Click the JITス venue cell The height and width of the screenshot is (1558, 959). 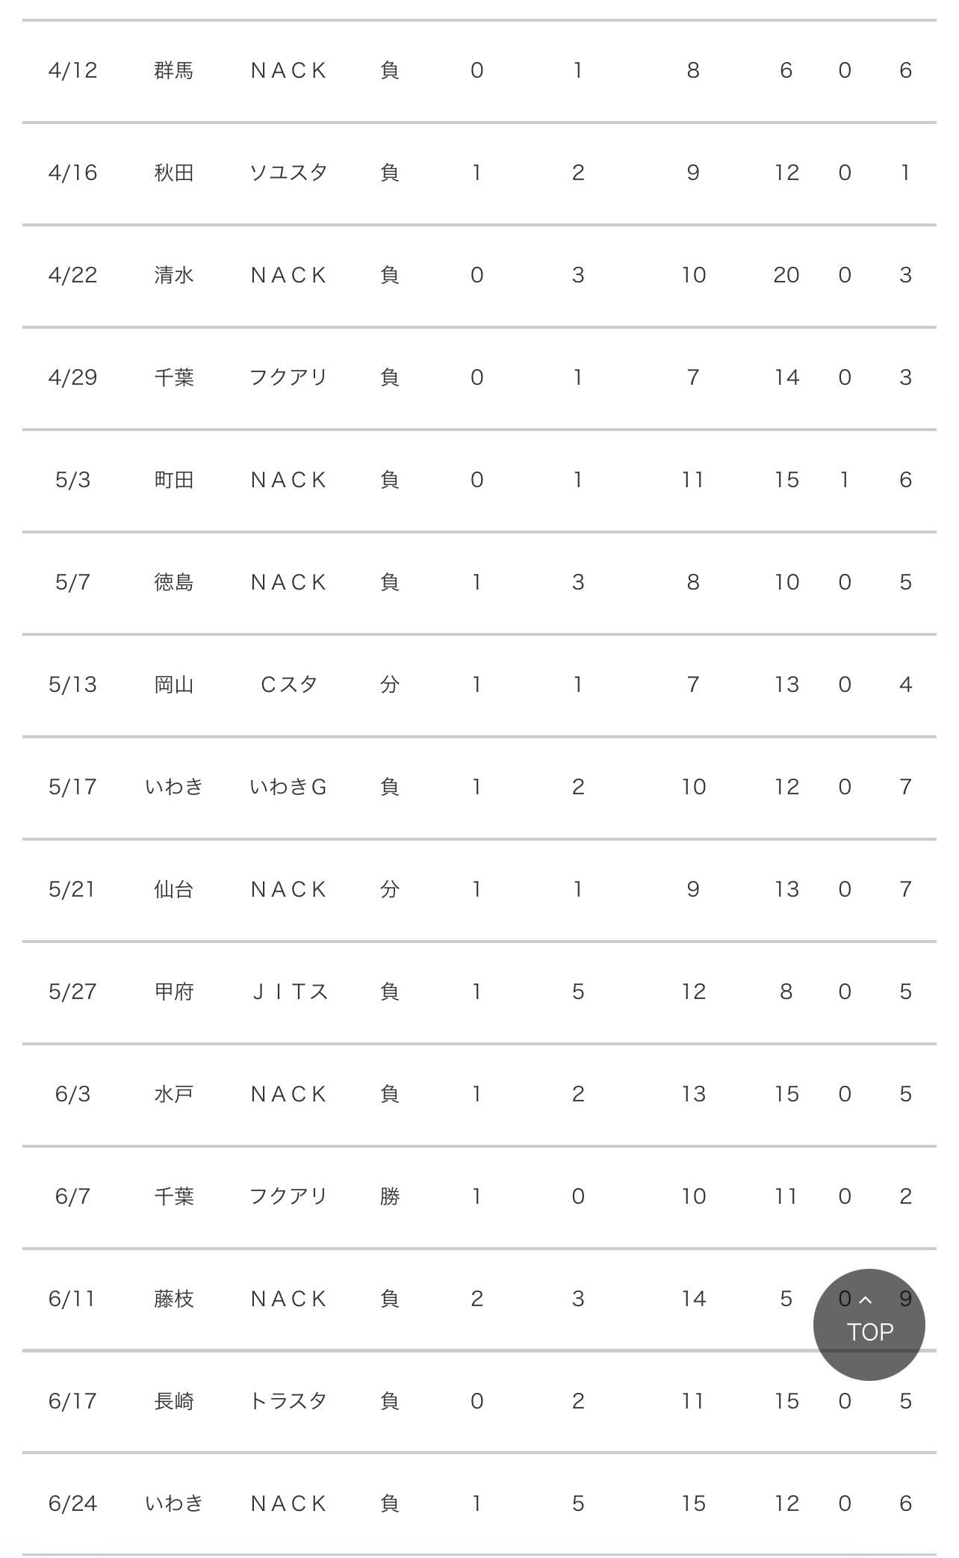pyautogui.click(x=288, y=992)
